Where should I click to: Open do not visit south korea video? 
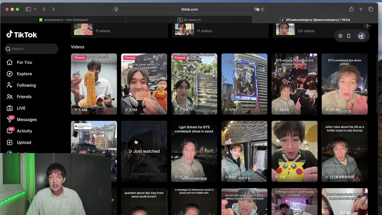[244, 202]
